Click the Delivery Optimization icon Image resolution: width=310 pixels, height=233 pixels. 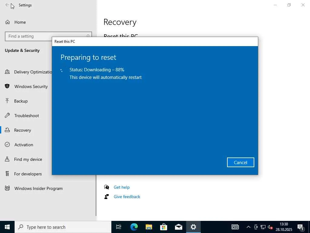(7, 72)
